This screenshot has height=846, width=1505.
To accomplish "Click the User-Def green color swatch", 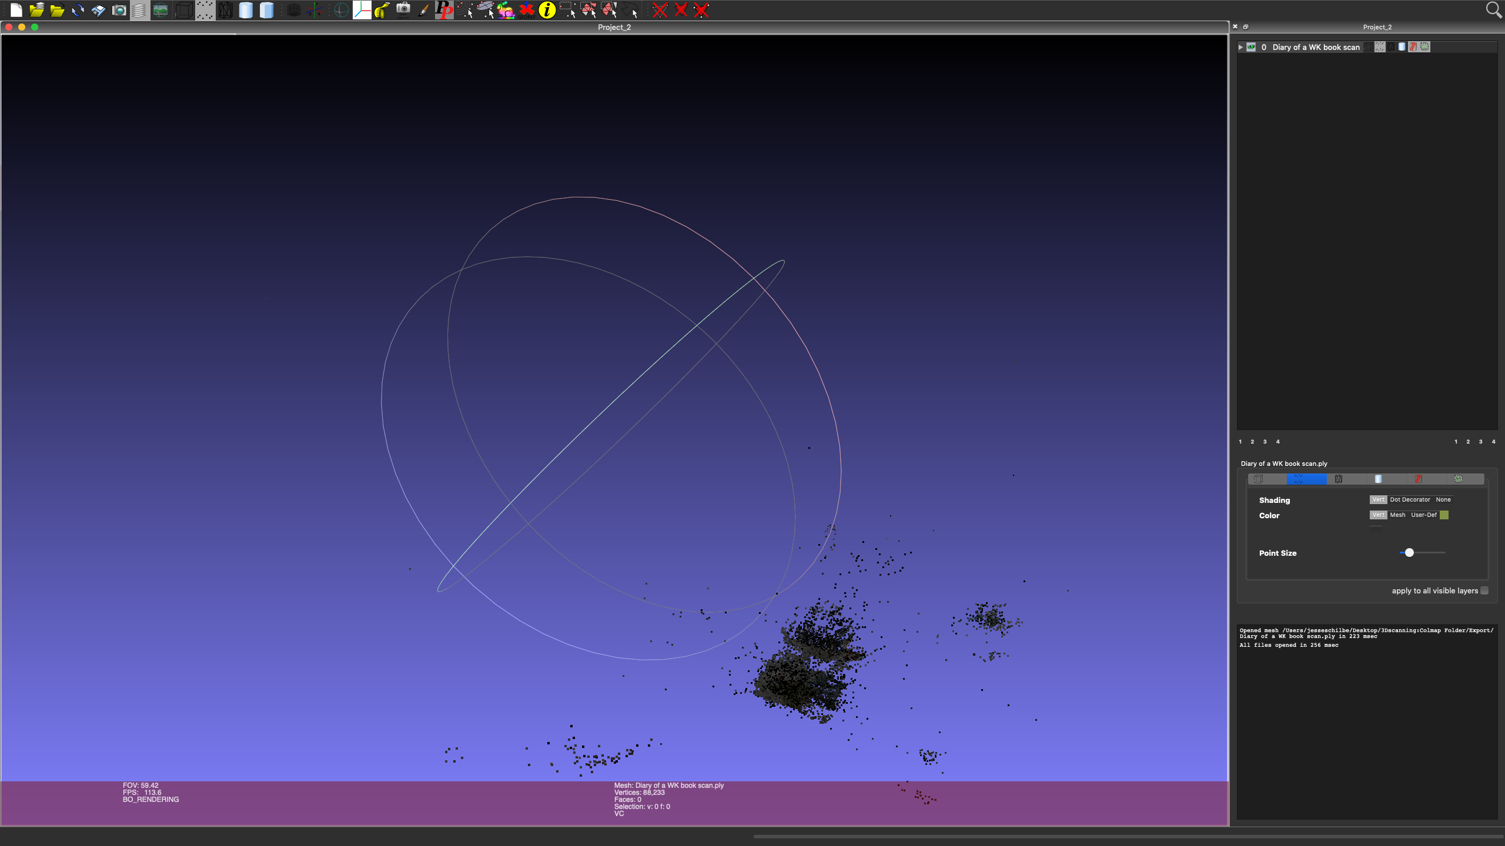I will click(x=1444, y=515).
